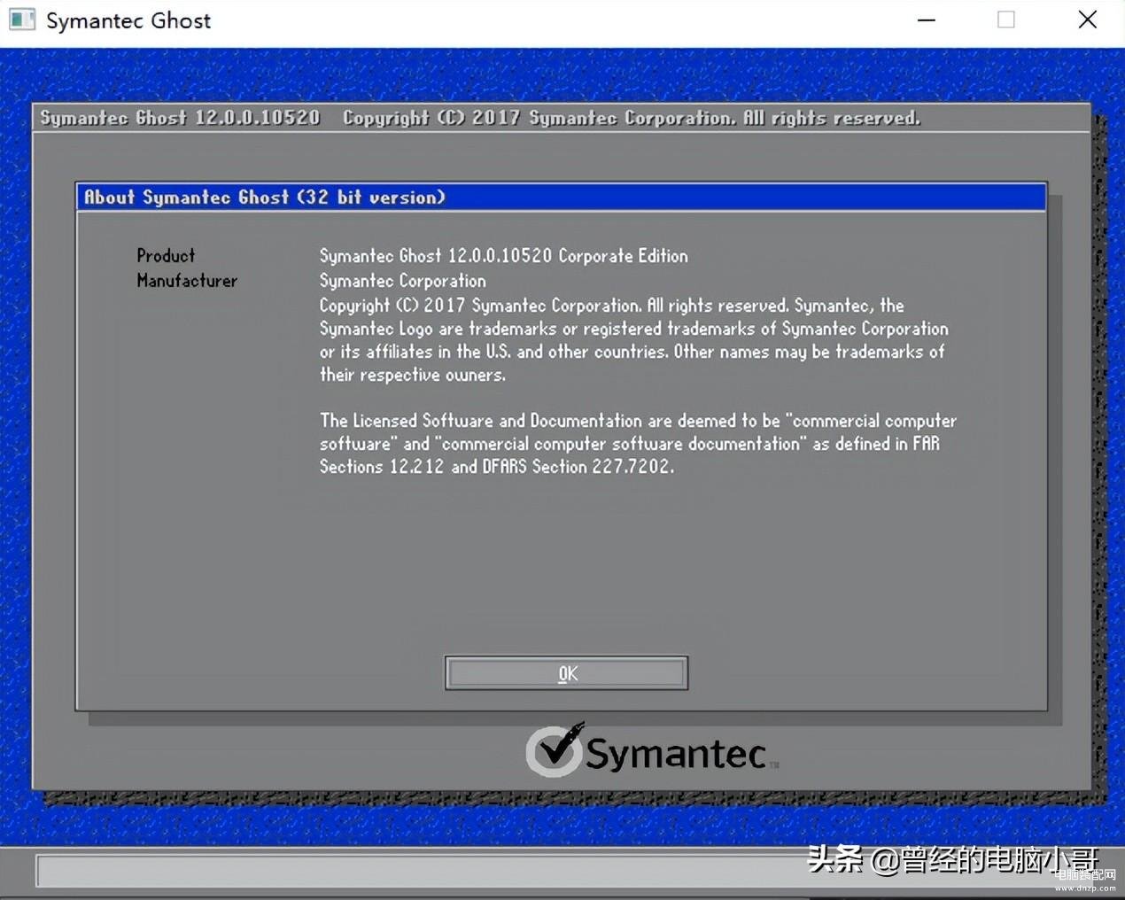Click the 'Symantec Ghost' window title text
Image resolution: width=1125 pixels, height=900 pixels.
128,20
